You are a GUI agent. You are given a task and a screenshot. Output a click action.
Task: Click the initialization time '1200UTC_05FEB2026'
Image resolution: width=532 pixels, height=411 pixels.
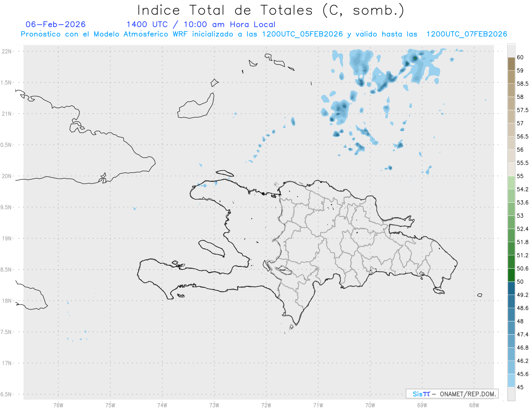[302, 34]
